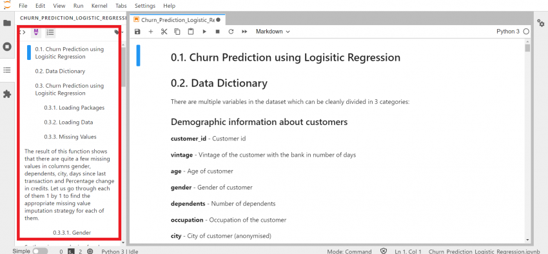Switch to Churn_Prediction_Logistic notebook tab
This screenshot has width=548, height=254.
(x=177, y=20)
